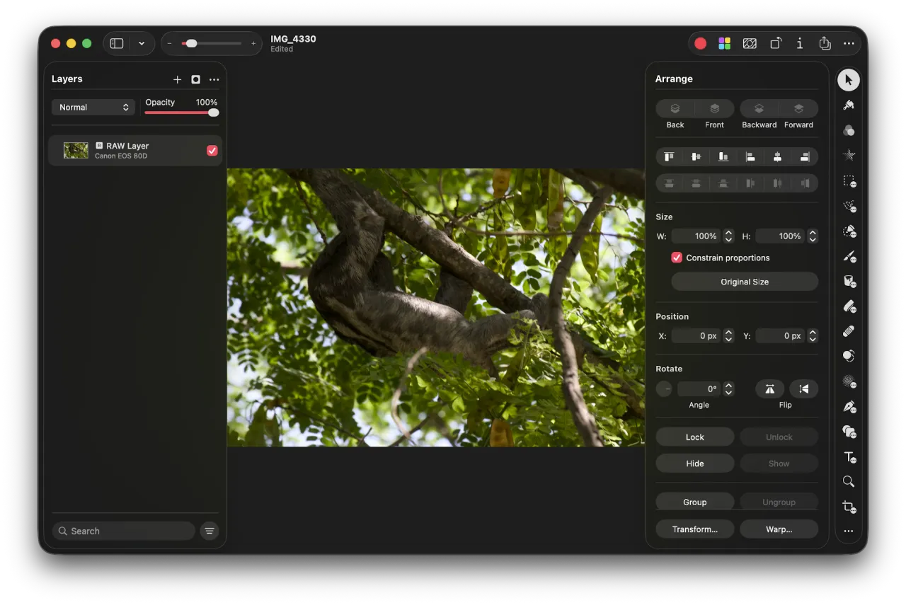Open the view options chevron beside sidebar toggle

click(142, 43)
